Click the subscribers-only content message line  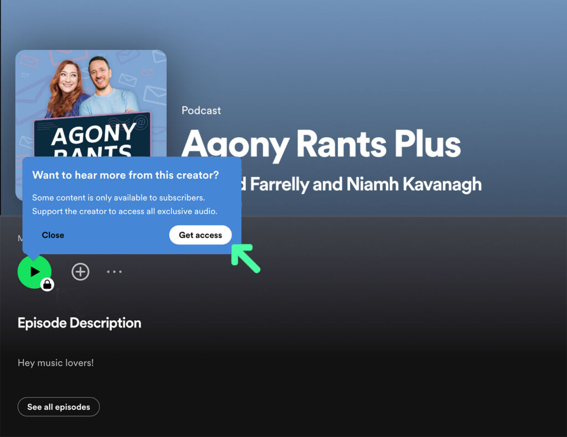coord(118,197)
